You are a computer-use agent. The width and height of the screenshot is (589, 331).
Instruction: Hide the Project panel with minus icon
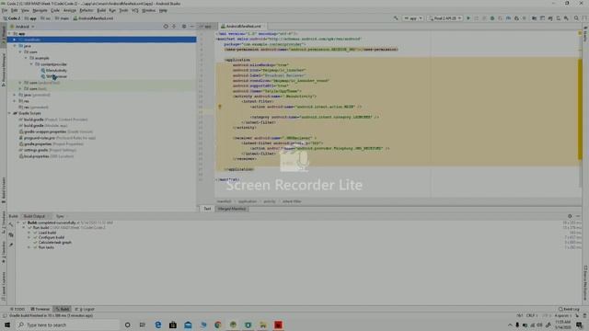191,27
